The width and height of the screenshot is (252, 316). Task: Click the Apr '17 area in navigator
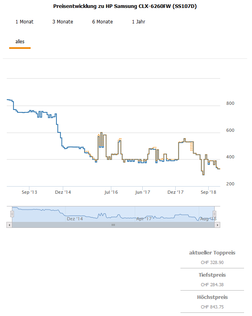(x=143, y=218)
